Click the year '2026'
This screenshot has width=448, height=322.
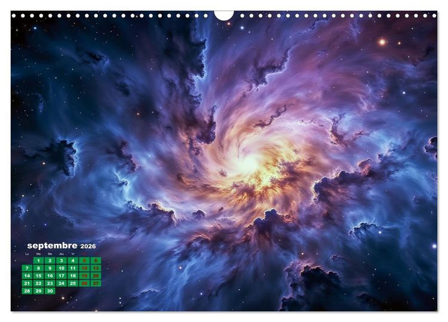coord(88,246)
